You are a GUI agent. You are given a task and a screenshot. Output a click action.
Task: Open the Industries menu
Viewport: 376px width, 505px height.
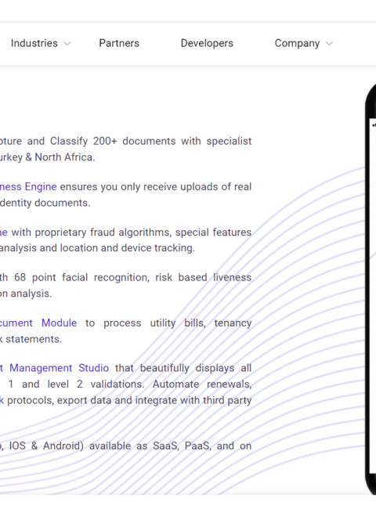pos(34,43)
